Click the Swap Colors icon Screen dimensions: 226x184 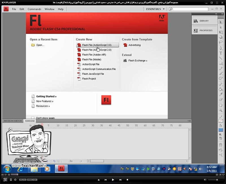tap(220, 138)
